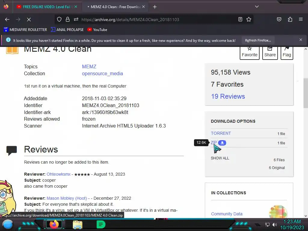308x231 pixels.
Task: Click the Community Data collection thumbnail
Action: click(278, 212)
